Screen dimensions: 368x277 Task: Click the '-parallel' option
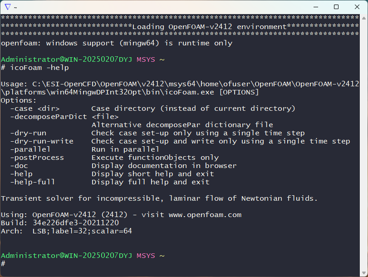[30, 149]
